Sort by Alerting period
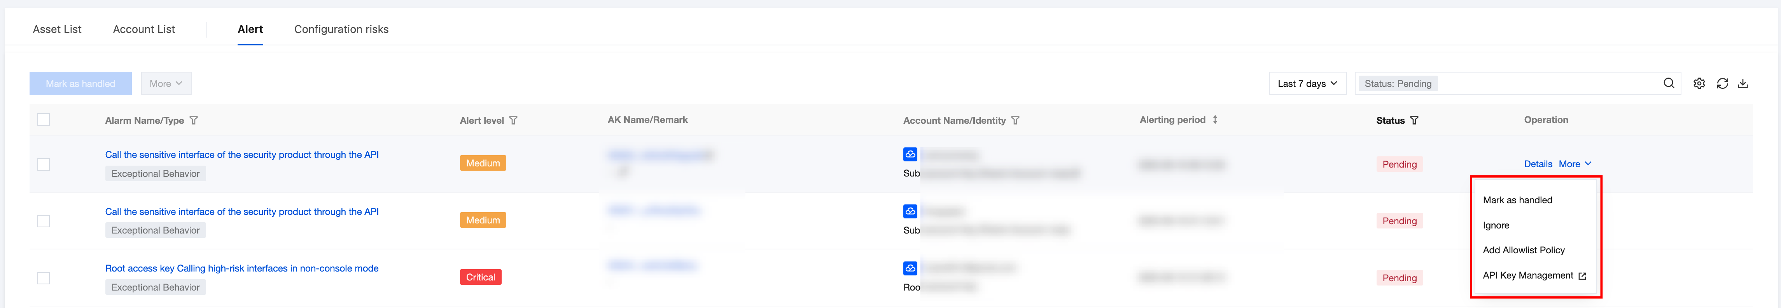1781x308 pixels. point(1215,120)
